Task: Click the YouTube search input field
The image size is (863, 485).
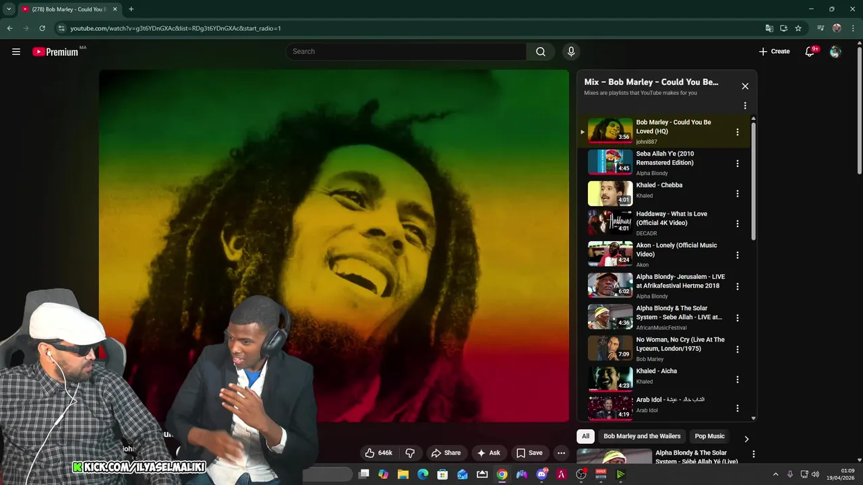Action: tap(406, 51)
